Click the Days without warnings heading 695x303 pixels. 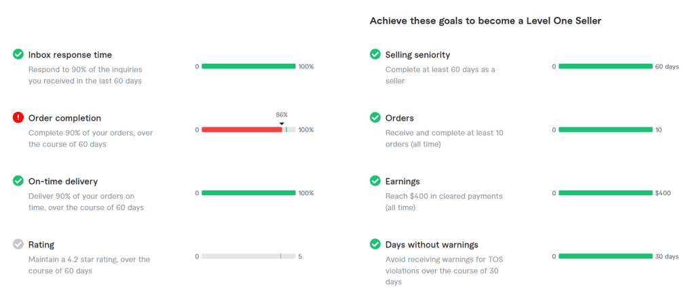click(x=432, y=245)
